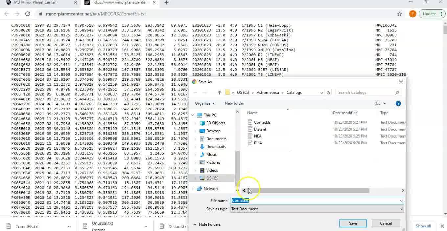Click the Update button in Chrome
The width and height of the screenshot is (447, 231).
pos(429,14)
